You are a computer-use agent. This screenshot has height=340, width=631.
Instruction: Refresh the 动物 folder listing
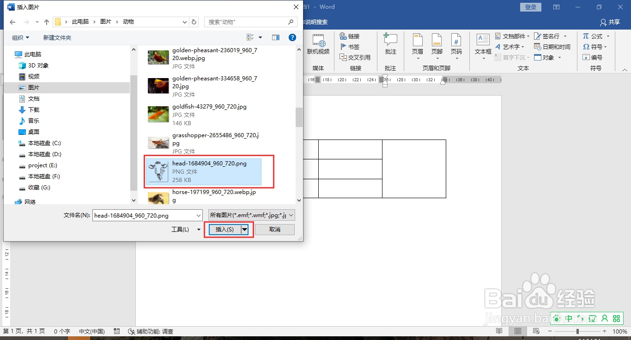pos(194,22)
